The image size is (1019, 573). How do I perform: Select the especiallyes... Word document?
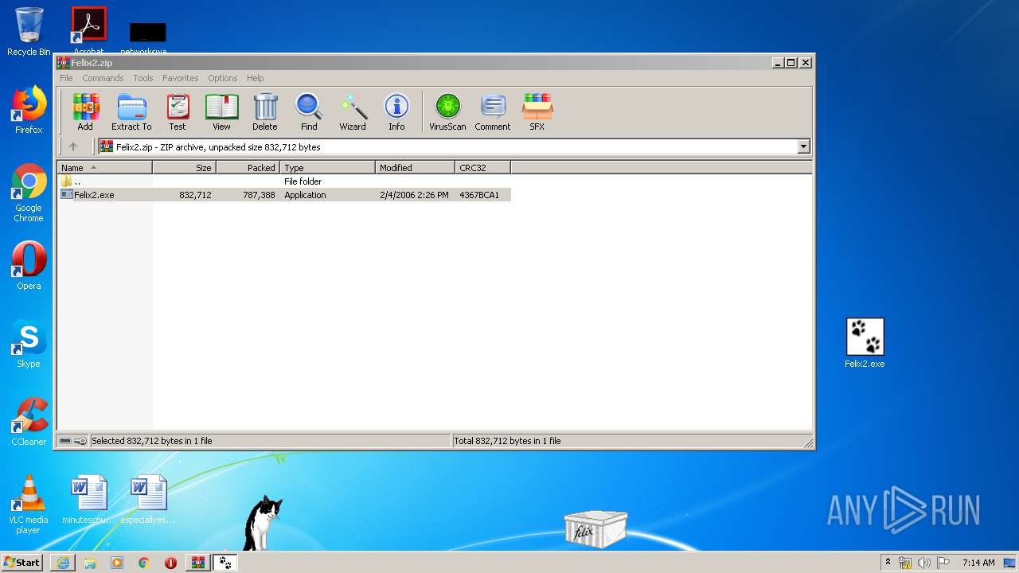[x=148, y=499]
